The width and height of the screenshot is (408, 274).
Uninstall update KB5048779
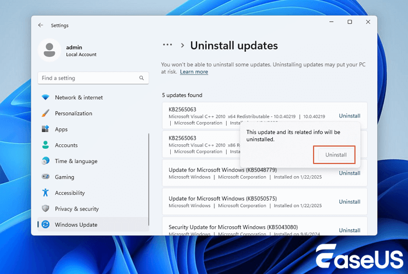click(350, 173)
